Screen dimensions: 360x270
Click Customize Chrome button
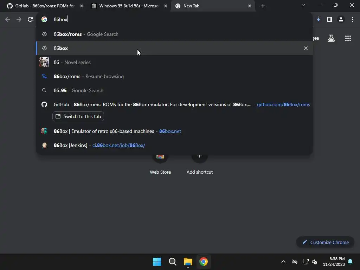coord(325,242)
